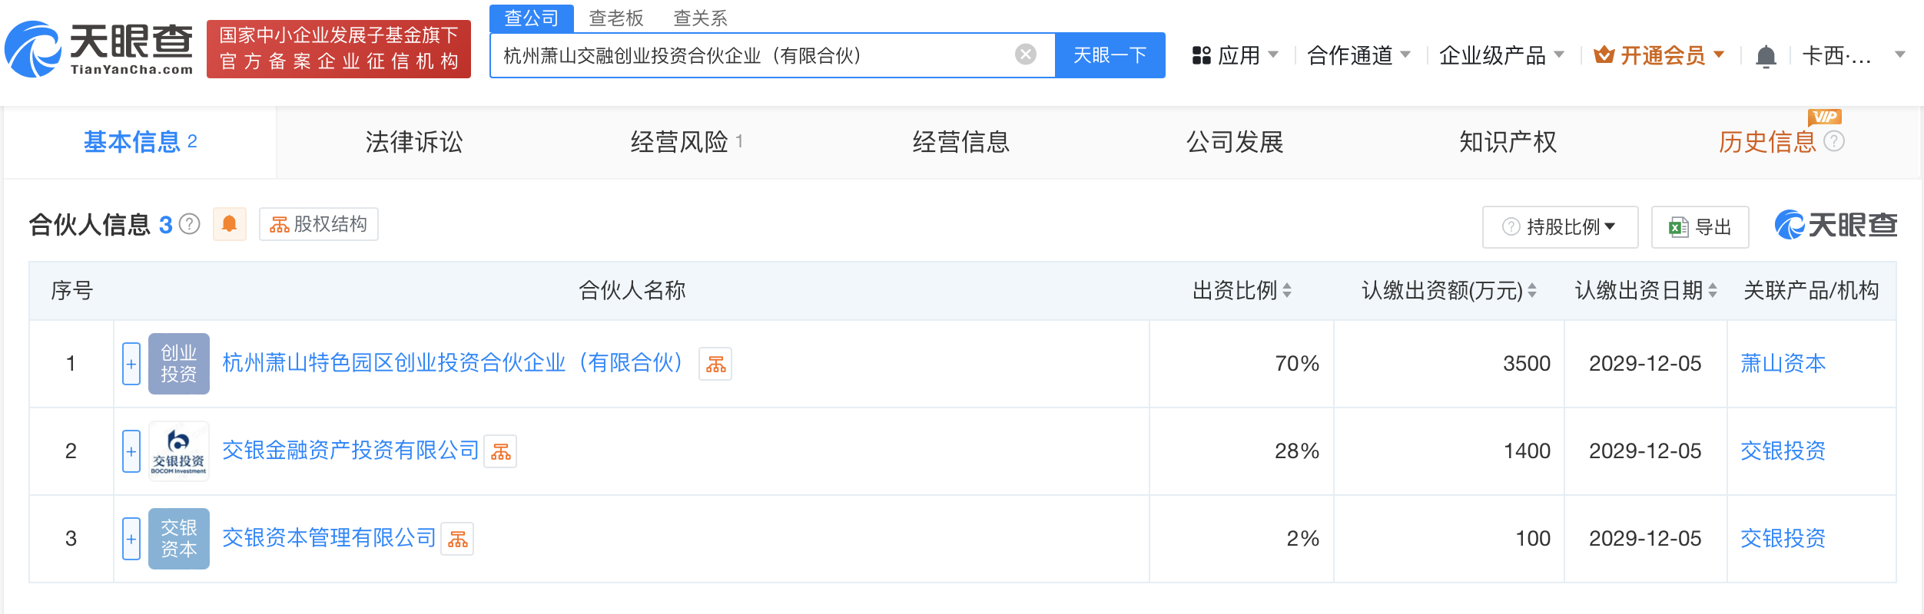Click the help icon next to 历史信息
Image resolution: width=1924 pixels, height=614 pixels.
[1834, 141]
